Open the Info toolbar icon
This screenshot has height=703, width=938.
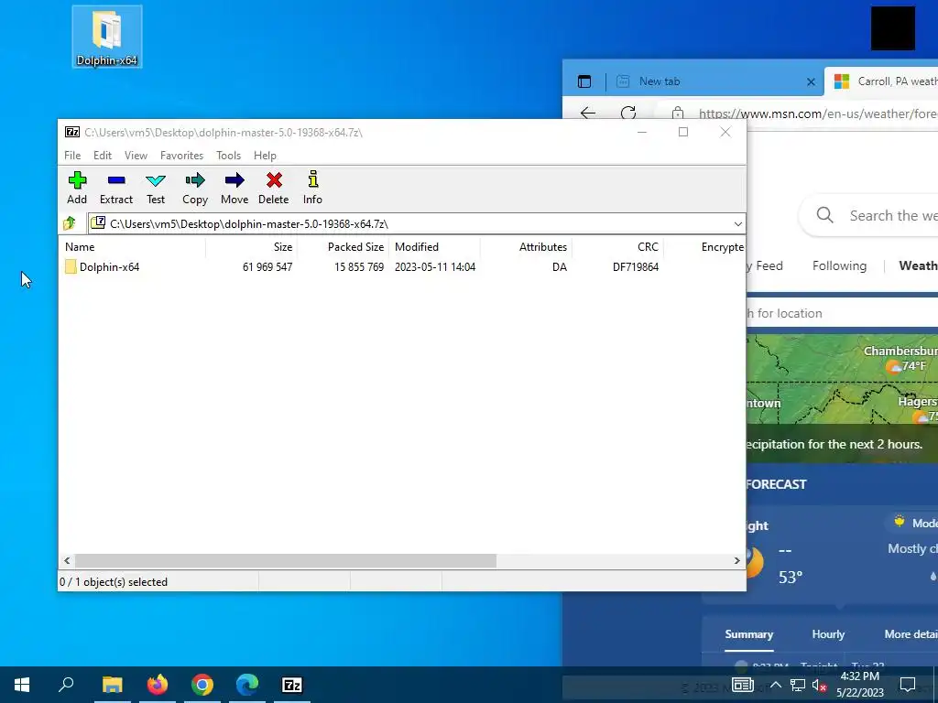(312, 189)
